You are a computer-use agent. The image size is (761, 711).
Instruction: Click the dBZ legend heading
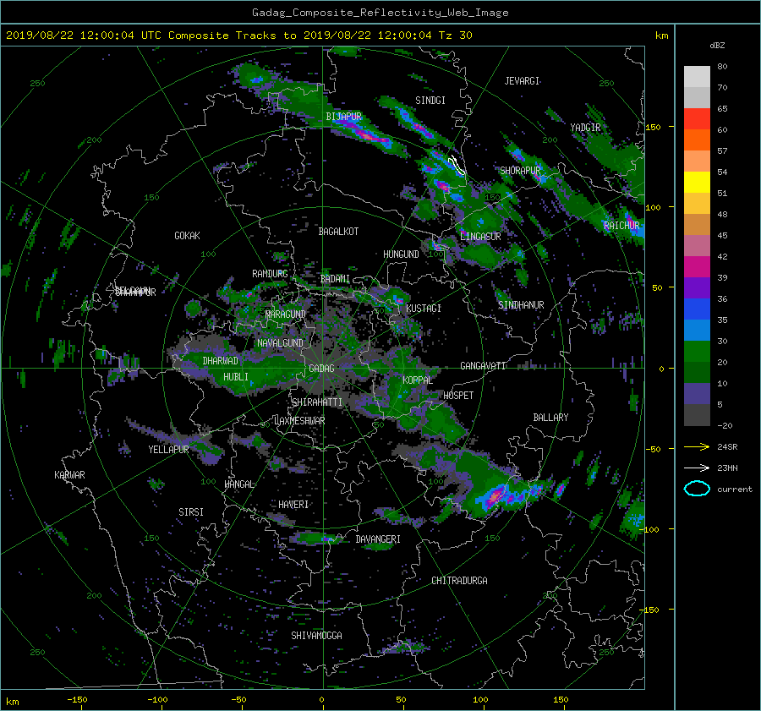[x=717, y=46]
